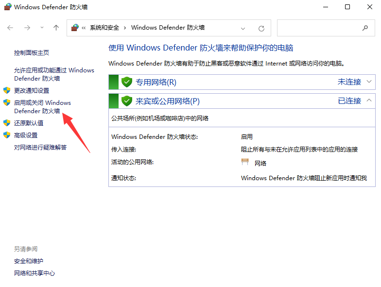
Task: Click the 启用 status value
Action: coord(247,137)
